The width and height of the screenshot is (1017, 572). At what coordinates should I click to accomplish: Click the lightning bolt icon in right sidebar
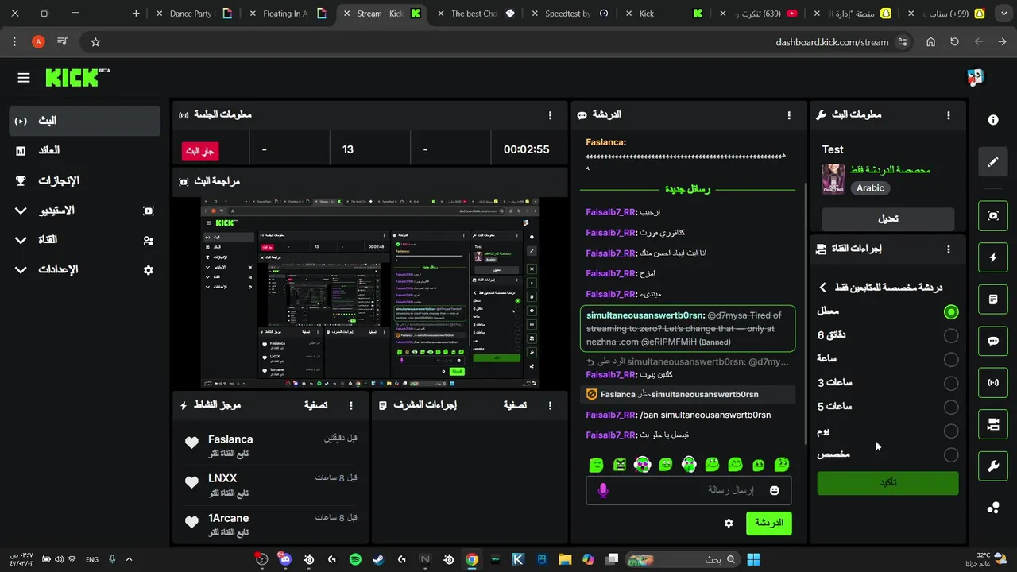pos(993,257)
